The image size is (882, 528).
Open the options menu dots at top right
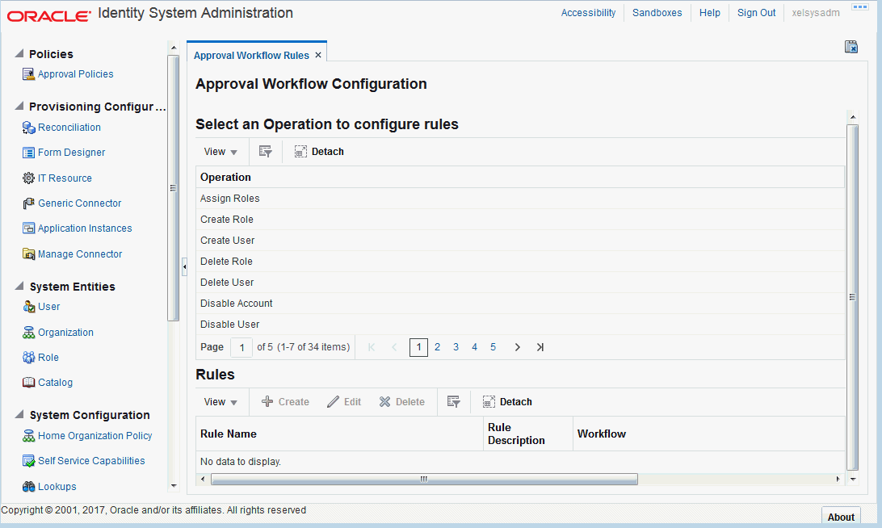tap(860, 7)
